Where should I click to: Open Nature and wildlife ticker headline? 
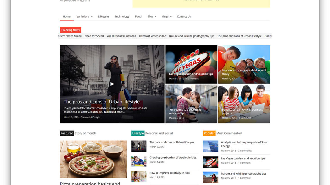tap(192, 36)
